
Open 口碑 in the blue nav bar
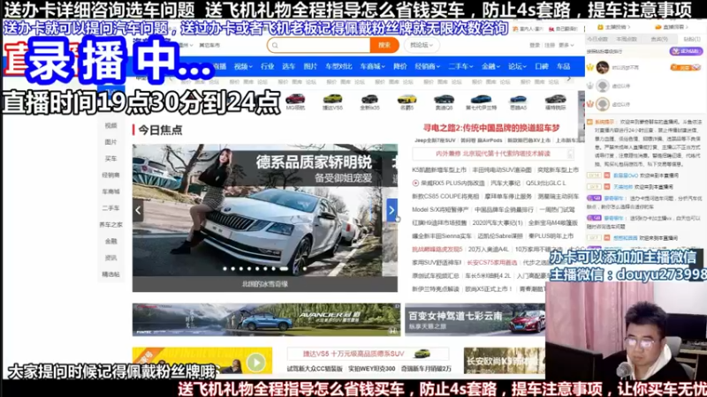[542, 67]
